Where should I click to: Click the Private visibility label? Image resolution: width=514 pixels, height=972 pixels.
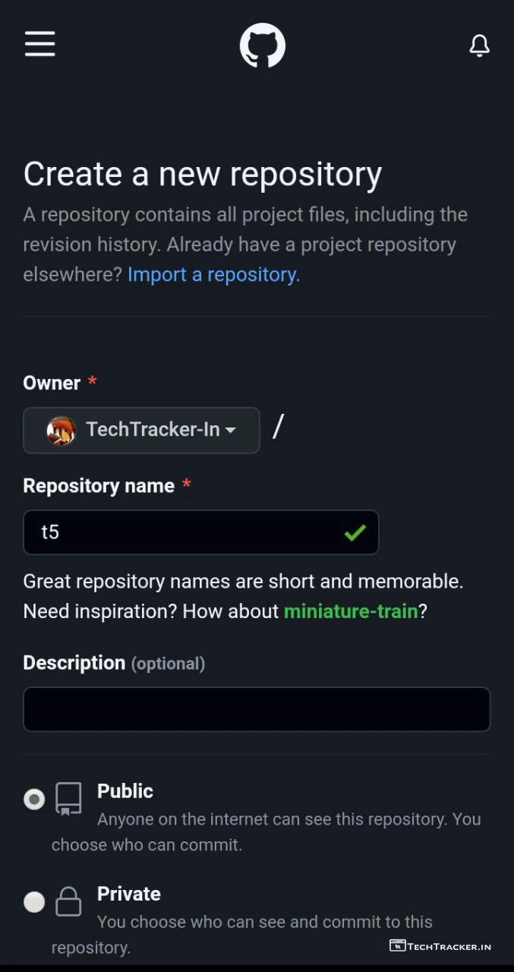click(x=129, y=894)
